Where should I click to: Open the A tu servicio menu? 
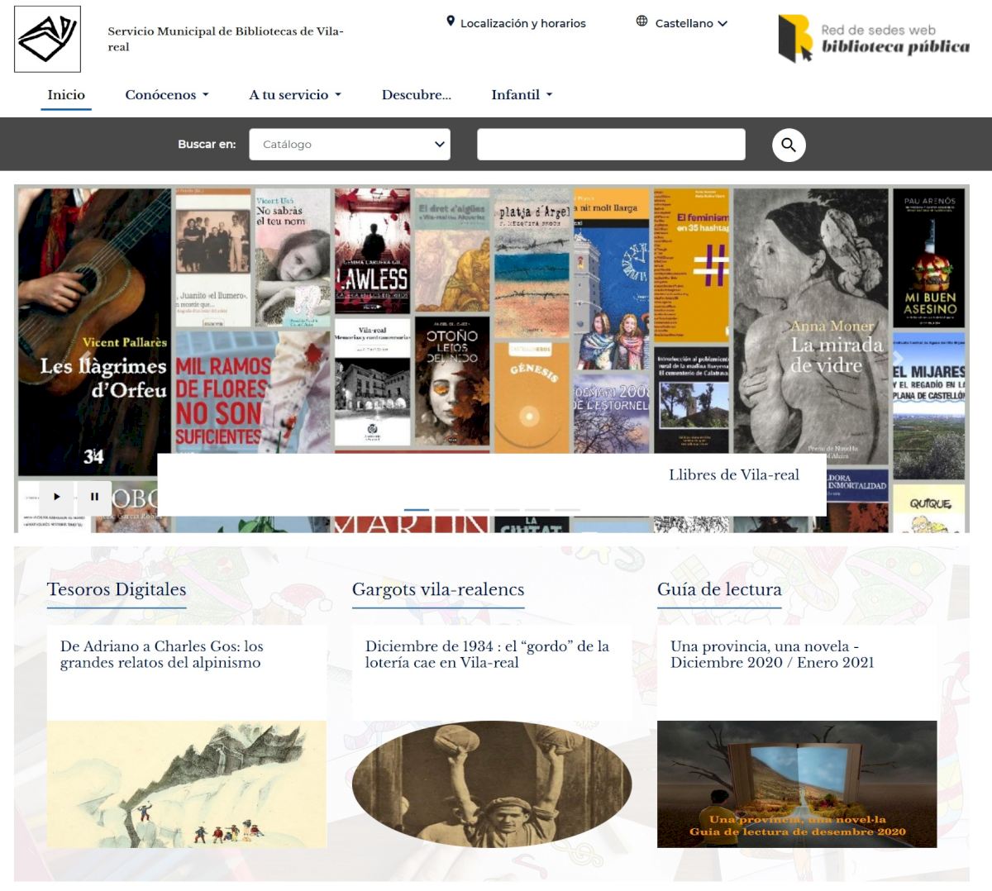(x=294, y=95)
